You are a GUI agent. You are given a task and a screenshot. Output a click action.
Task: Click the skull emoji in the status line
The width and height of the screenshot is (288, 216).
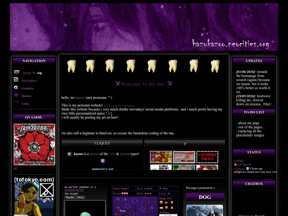click(x=247, y=169)
